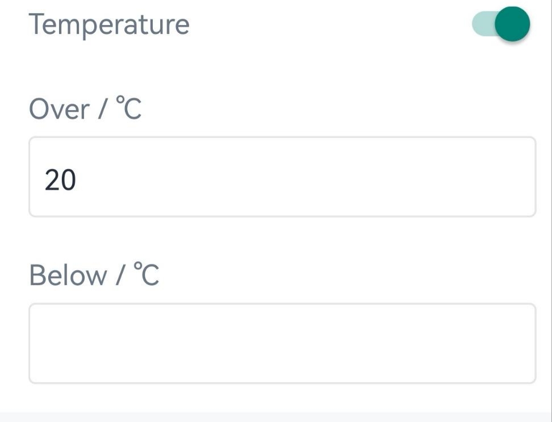Click the °C unit beside Below
The image size is (552, 422).
[147, 274]
